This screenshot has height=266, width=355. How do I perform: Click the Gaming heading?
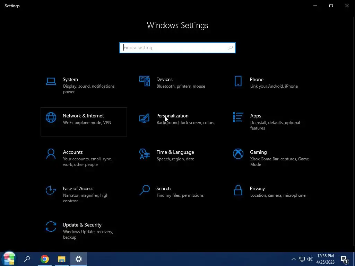tap(258, 152)
